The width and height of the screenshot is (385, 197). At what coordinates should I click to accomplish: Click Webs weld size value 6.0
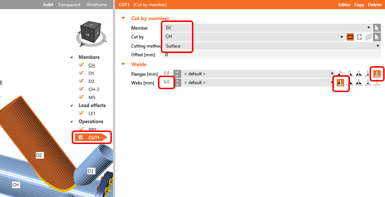(x=167, y=82)
